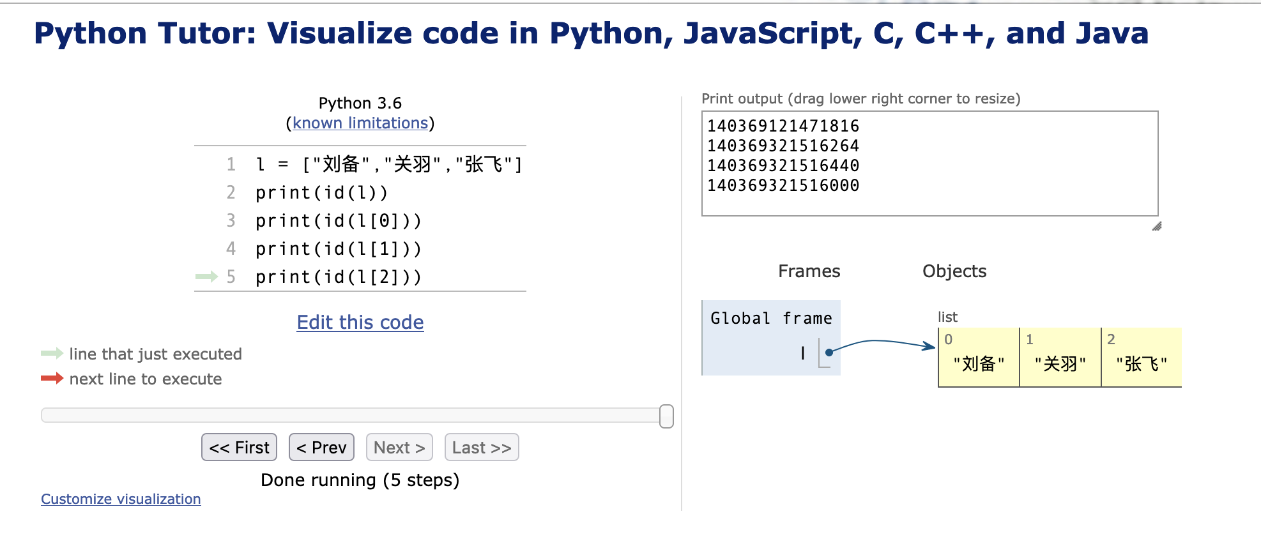Screen dimensions: 1261x539
Task: Click the First button
Action: point(239,447)
